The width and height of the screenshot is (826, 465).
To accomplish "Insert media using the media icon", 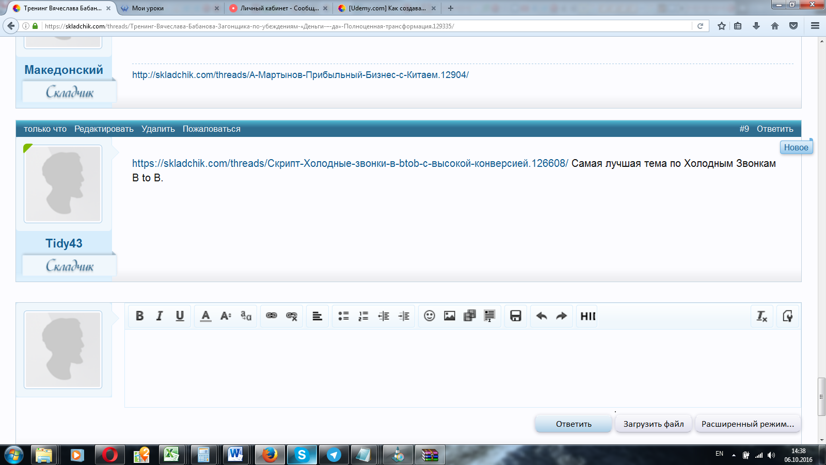I will click(x=470, y=316).
